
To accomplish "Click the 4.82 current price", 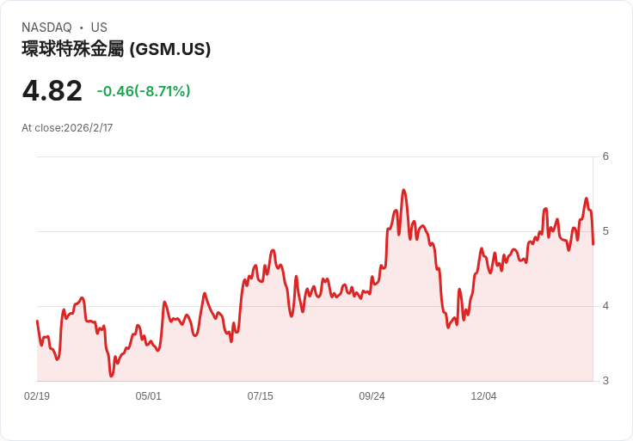I will tap(52, 91).
